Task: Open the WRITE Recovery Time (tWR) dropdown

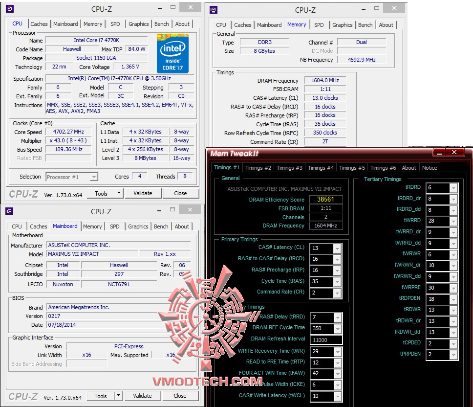Action: tap(338, 352)
